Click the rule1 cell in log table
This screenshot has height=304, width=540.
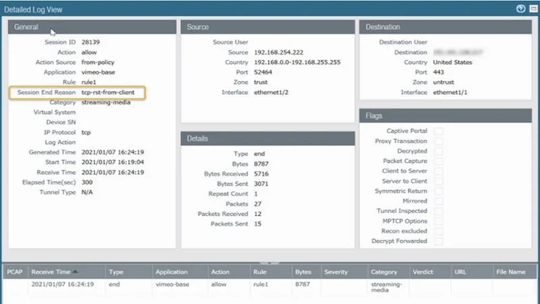click(261, 284)
